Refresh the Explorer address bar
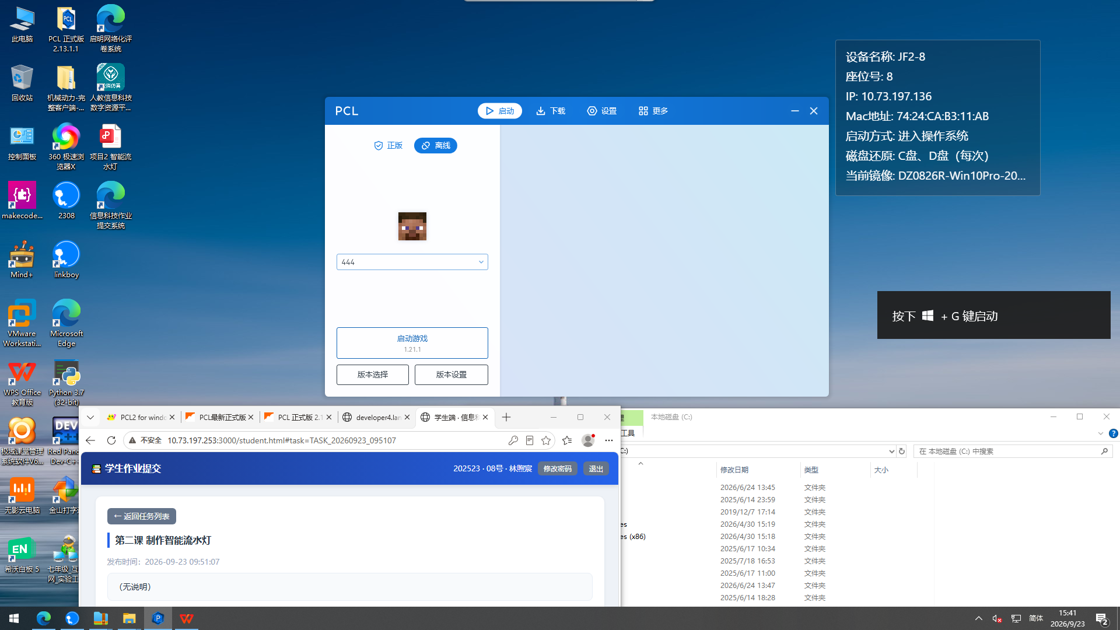Screen dimensions: 1120x630 pyautogui.click(x=902, y=451)
